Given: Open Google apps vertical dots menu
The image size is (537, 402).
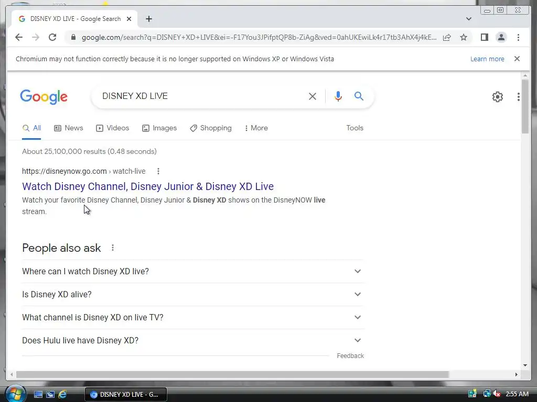Looking at the screenshot, I should 519,97.
